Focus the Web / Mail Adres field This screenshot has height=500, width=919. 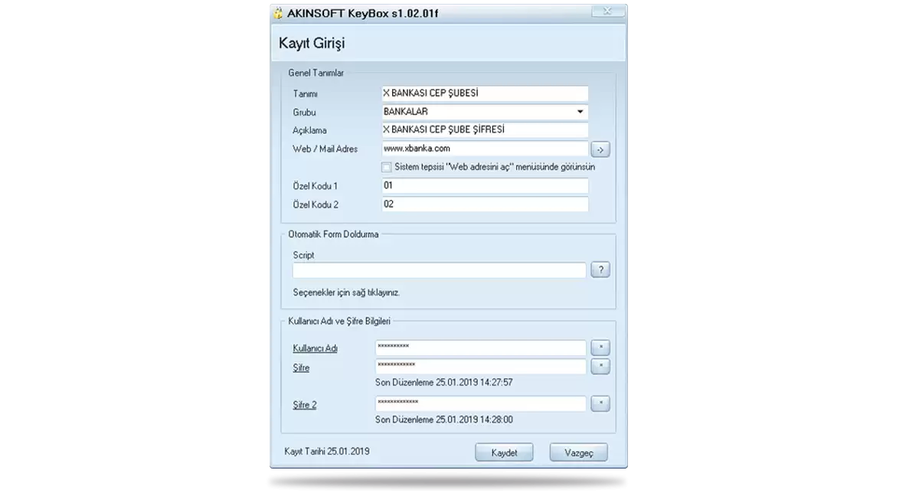pyautogui.click(x=484, y=149)
